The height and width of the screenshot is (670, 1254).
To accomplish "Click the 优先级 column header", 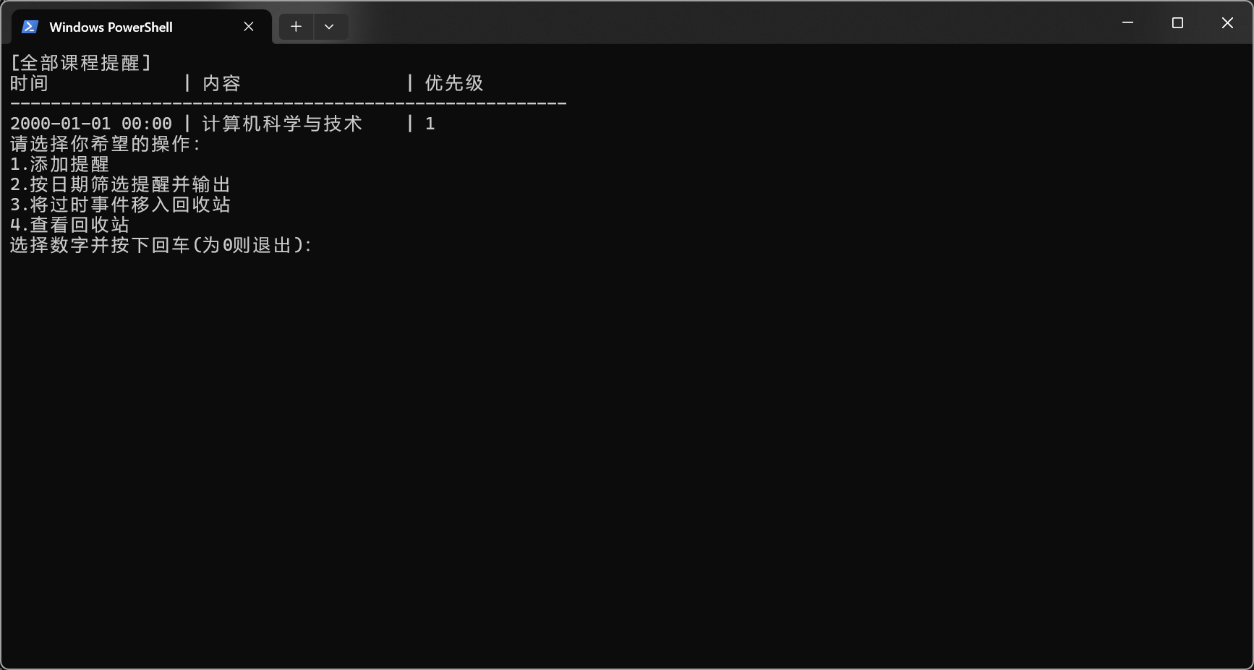I will tap(454, 83).
